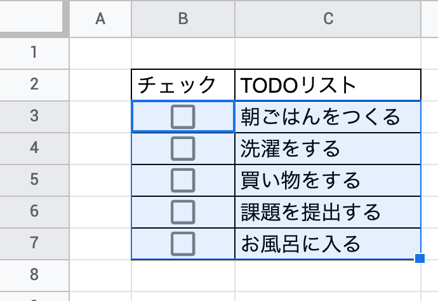Select the cell 朝ごはんをつくる
Image resolution: width=438 pixels, height=301 pixels.
tap(328, 117)
